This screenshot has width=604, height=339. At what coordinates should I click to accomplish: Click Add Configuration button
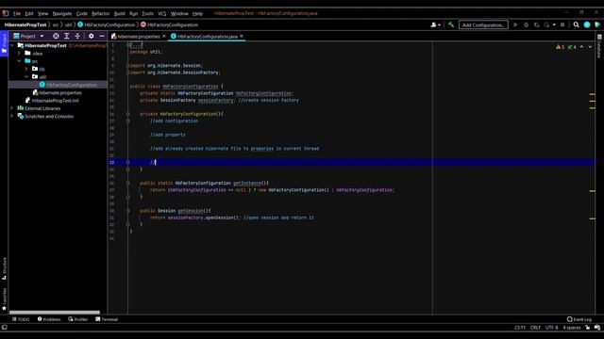[483, 25]
